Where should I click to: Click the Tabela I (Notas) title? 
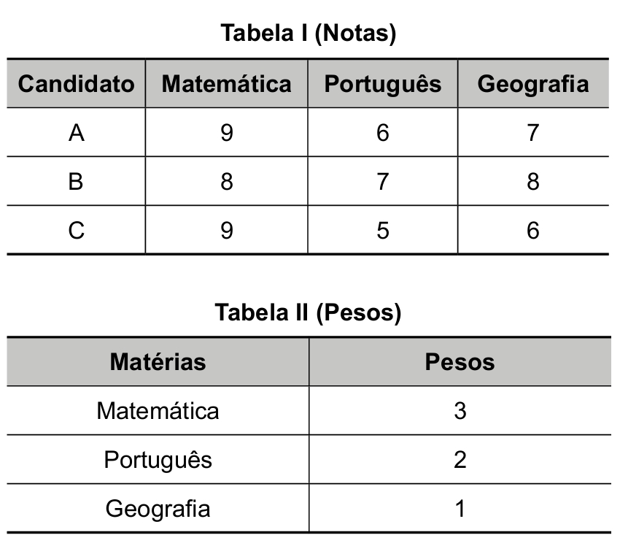309,34
